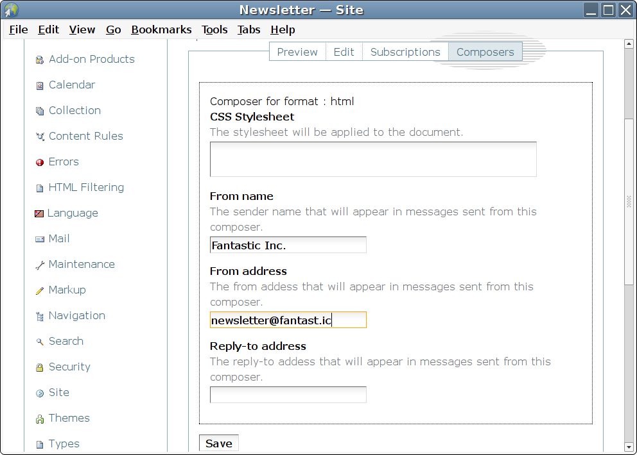
Task: Switch to the Subscriptions tab
Action: point(405,52)
